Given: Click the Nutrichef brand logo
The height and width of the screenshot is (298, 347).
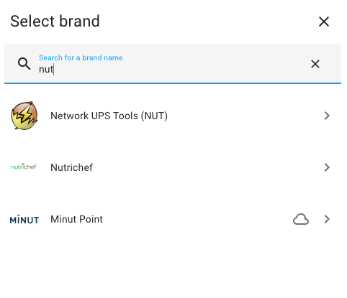Looking at the screenshot, I should tap(24, 167).
